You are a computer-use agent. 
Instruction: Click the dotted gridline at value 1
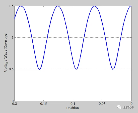tap(73, 38)
